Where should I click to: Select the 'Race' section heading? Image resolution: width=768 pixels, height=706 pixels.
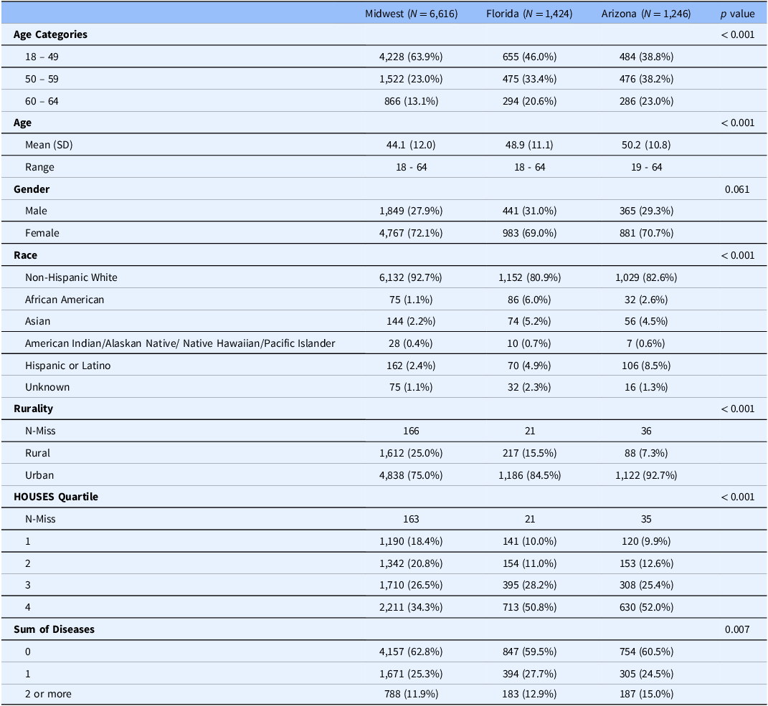point(26,255)
